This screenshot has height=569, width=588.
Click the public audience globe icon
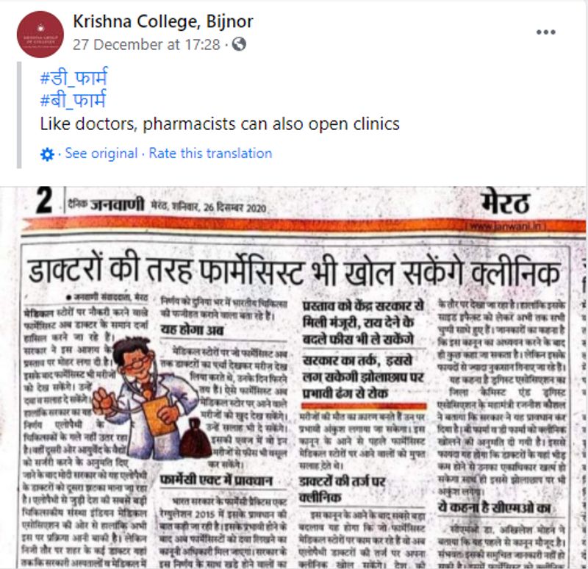point(239,44)
